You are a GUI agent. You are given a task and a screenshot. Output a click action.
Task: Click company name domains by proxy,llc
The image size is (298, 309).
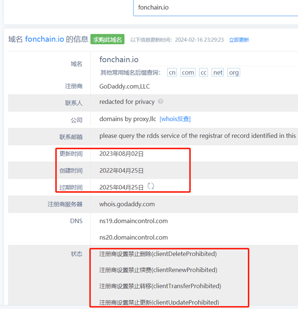click(127, 119)
